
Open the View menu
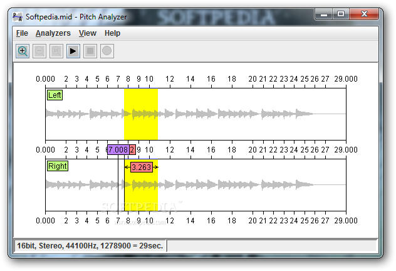tap(88, 33)
